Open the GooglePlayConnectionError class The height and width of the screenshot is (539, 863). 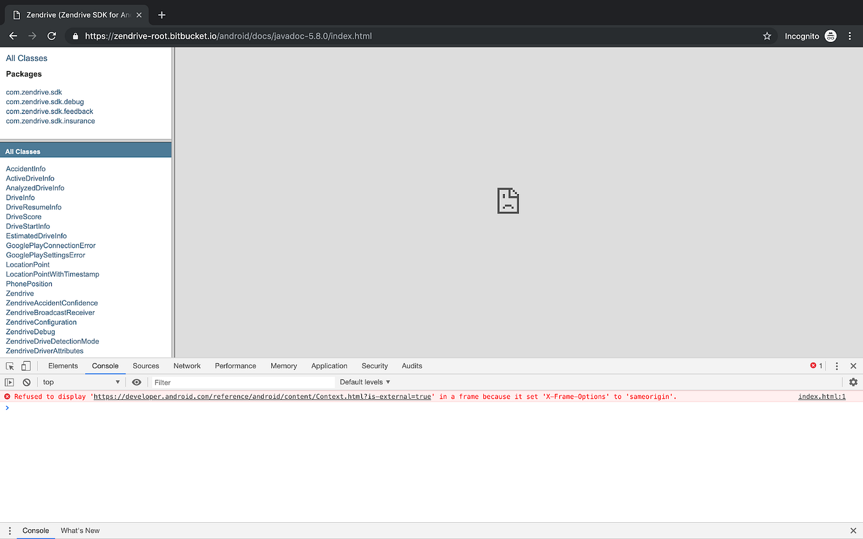[x=51, y=245]
